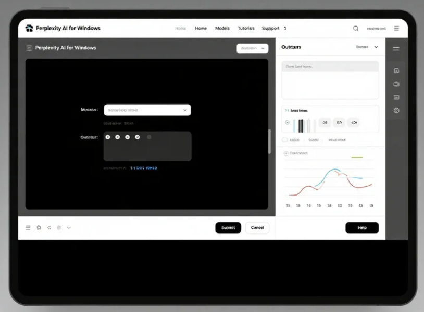Click the last pill button right of the vertical bars
The height and width of the screenshot is (312, 424).
point(354,123)
